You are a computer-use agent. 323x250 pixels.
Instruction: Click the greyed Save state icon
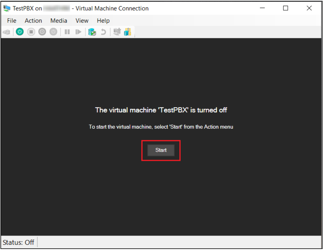pyautogui.click(x=53, y=32)
